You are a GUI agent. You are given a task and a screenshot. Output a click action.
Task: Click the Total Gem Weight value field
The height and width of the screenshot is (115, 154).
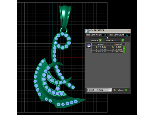[105, 35]
